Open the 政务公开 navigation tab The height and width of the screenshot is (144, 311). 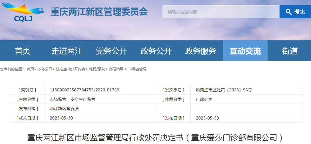click(156, 51)
